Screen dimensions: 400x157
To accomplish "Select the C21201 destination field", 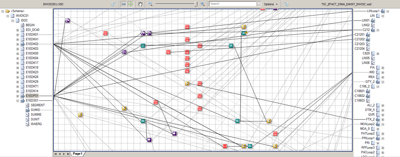I will click(360, 35).
